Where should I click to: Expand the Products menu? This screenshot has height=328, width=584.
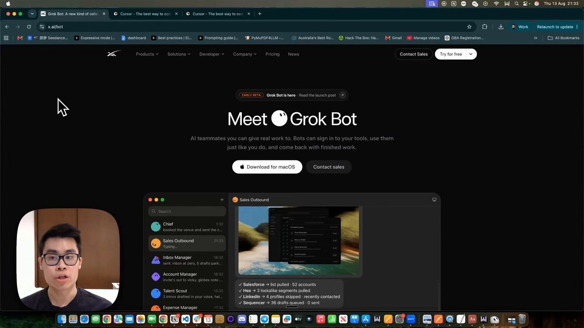coord(147,54)
